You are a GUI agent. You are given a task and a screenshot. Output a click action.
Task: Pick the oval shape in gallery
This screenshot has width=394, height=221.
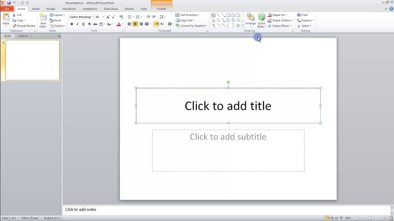[233, 15]
